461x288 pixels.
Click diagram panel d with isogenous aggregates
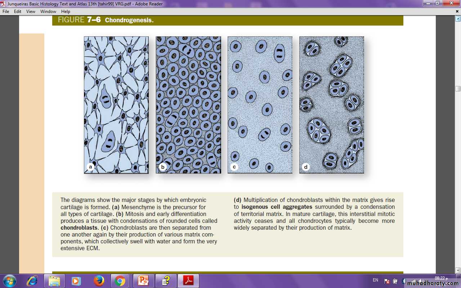(332, 105)
